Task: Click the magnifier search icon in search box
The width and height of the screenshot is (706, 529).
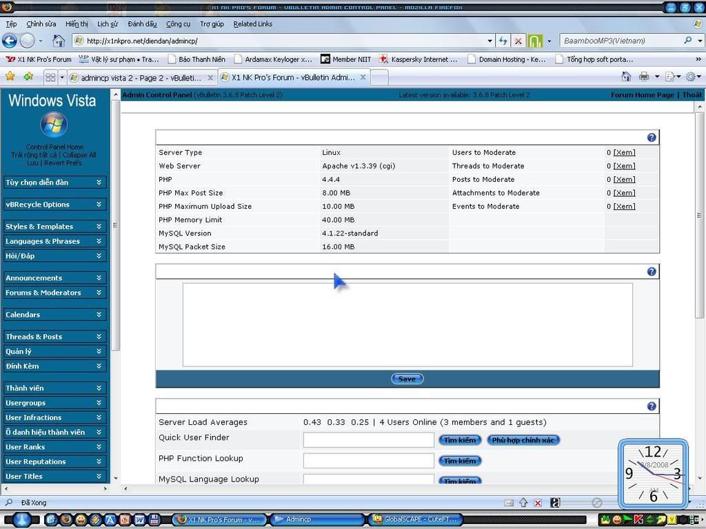Action: coord(687,41)
